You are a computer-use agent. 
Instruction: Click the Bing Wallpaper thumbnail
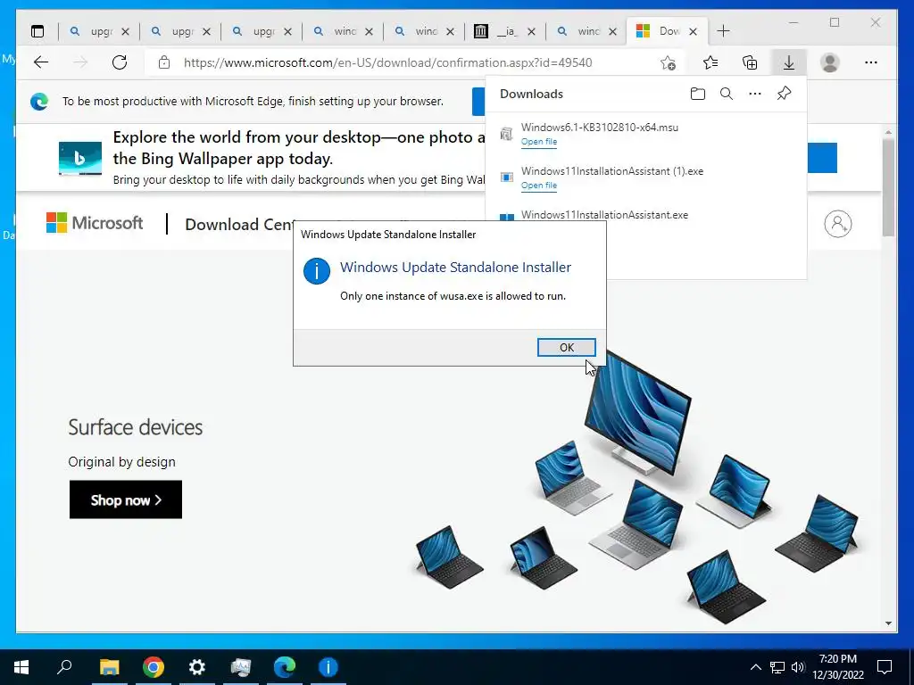(x=79, y=158)
